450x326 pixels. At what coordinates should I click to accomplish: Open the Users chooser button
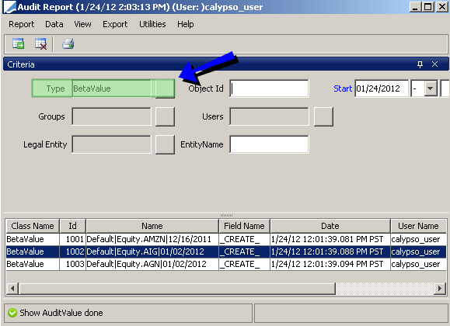pyautogui.click(x=323, y=116)
